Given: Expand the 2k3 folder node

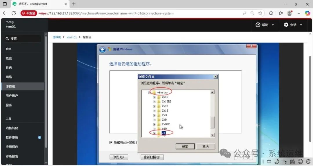Looking at the screenshot, I should click(154, 115).
